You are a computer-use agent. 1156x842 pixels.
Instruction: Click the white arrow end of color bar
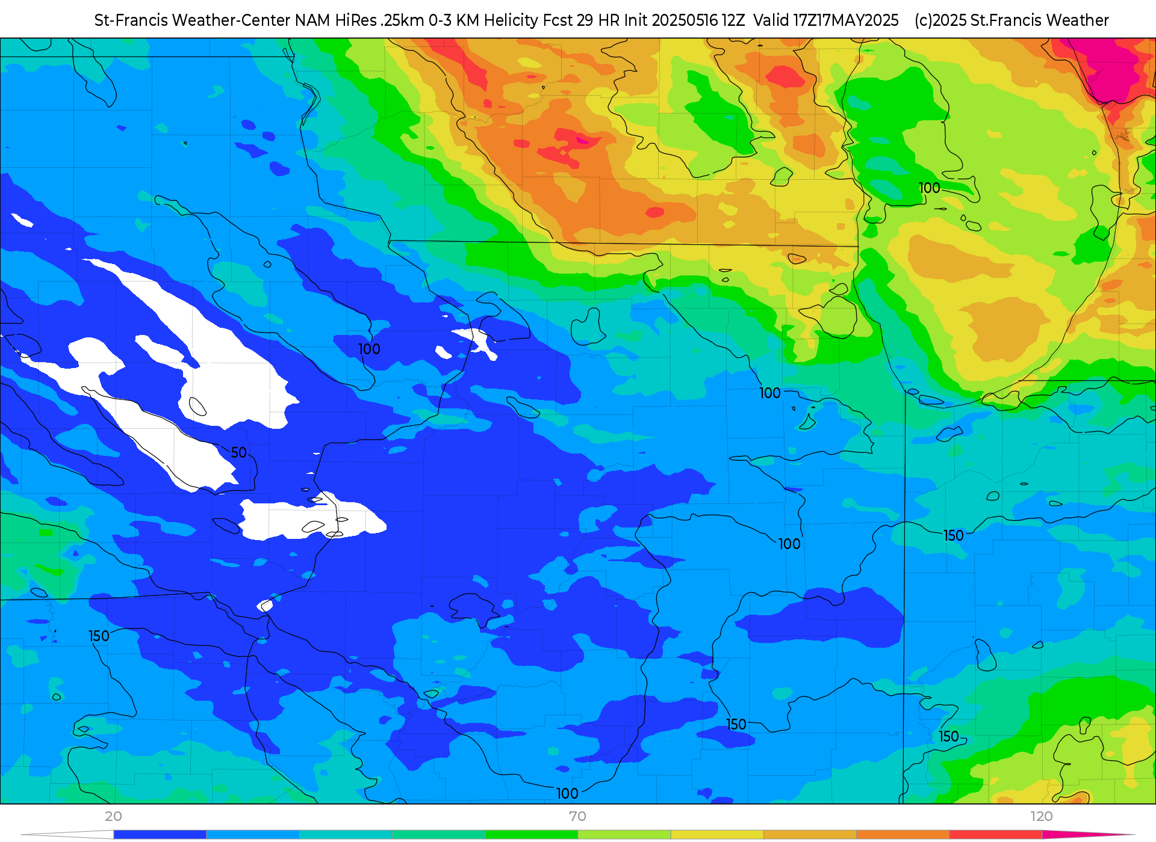[x=67, y=835]
